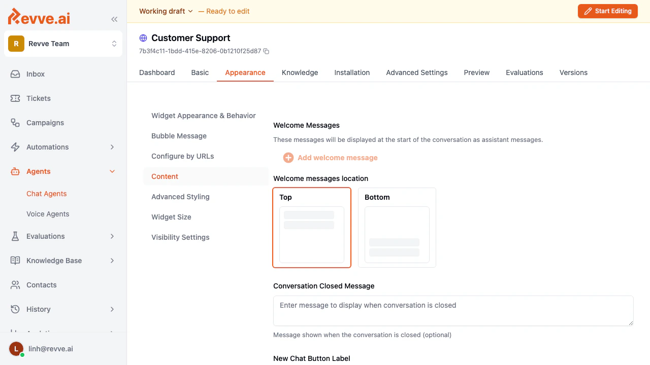Click the Evaluations flask icon

[x=15, y=236]
